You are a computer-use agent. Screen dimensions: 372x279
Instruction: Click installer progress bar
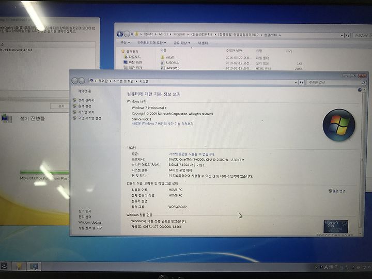[44, 172]
